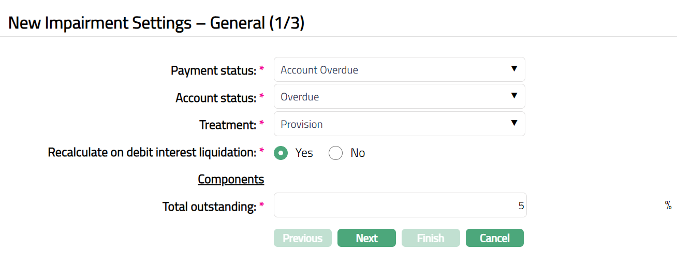Click the Account status label
This screenshot has height=264, width=677.
216,98
